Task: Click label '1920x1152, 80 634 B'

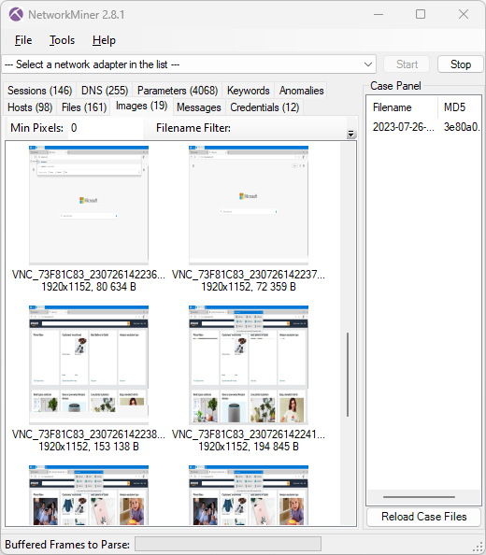Action: 89,286
